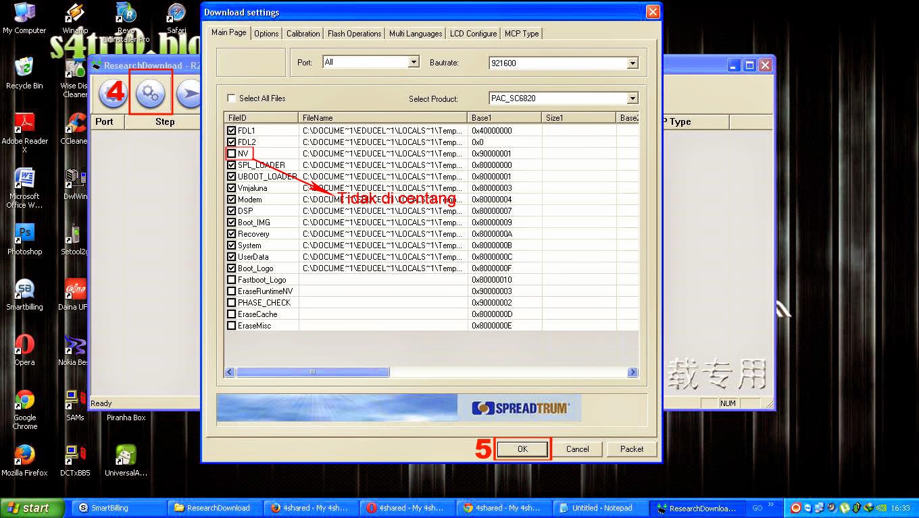Launch Safari desktop shortcut
Image resolution: width=919 pixels, height=518 pixels.
[176, 18]
